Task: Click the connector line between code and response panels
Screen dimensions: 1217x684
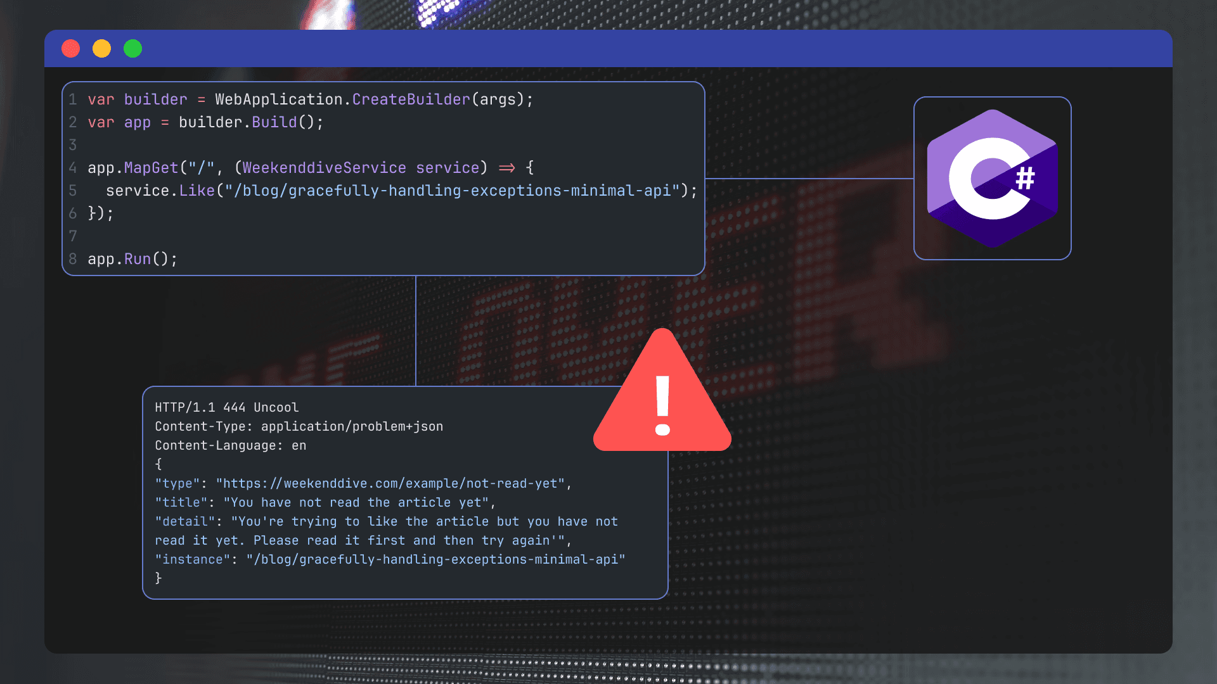Action: pos(416,329)
